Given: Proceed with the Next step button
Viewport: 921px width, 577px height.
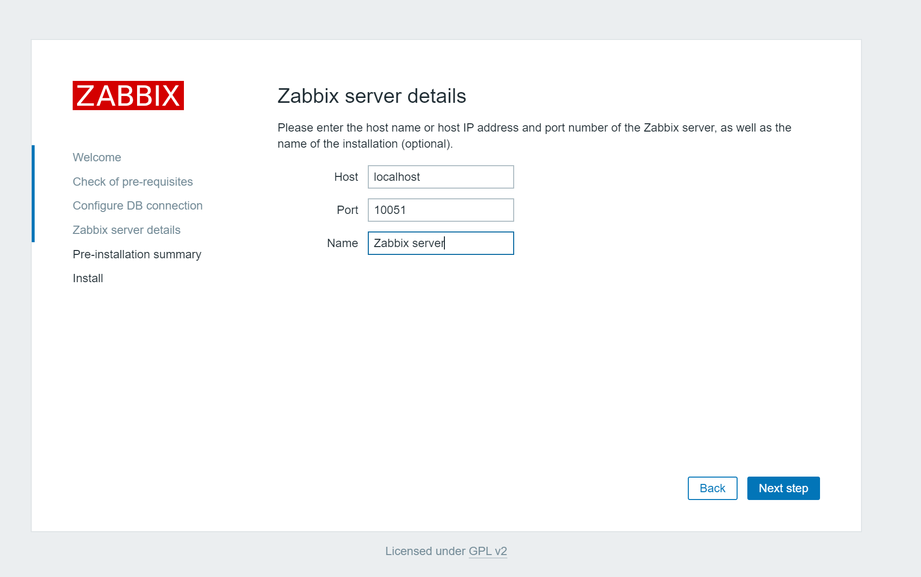Looking at the screenshot, I should [783, 488].
